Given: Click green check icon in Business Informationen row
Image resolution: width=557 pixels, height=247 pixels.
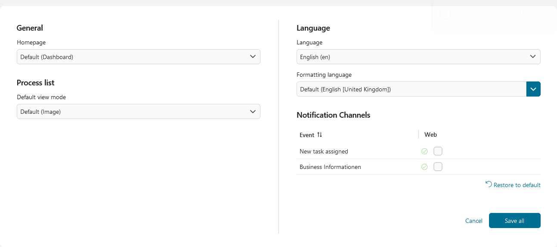Looking at the screenshot, I should pos(424,167).
